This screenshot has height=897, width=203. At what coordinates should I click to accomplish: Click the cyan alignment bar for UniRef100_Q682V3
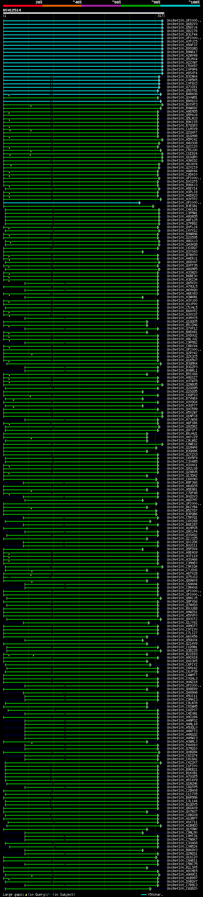click(x=83, y=24)
